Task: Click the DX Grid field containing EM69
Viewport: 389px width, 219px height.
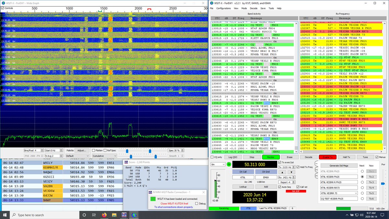Action: pyautogui.click(x=265, y=177)
